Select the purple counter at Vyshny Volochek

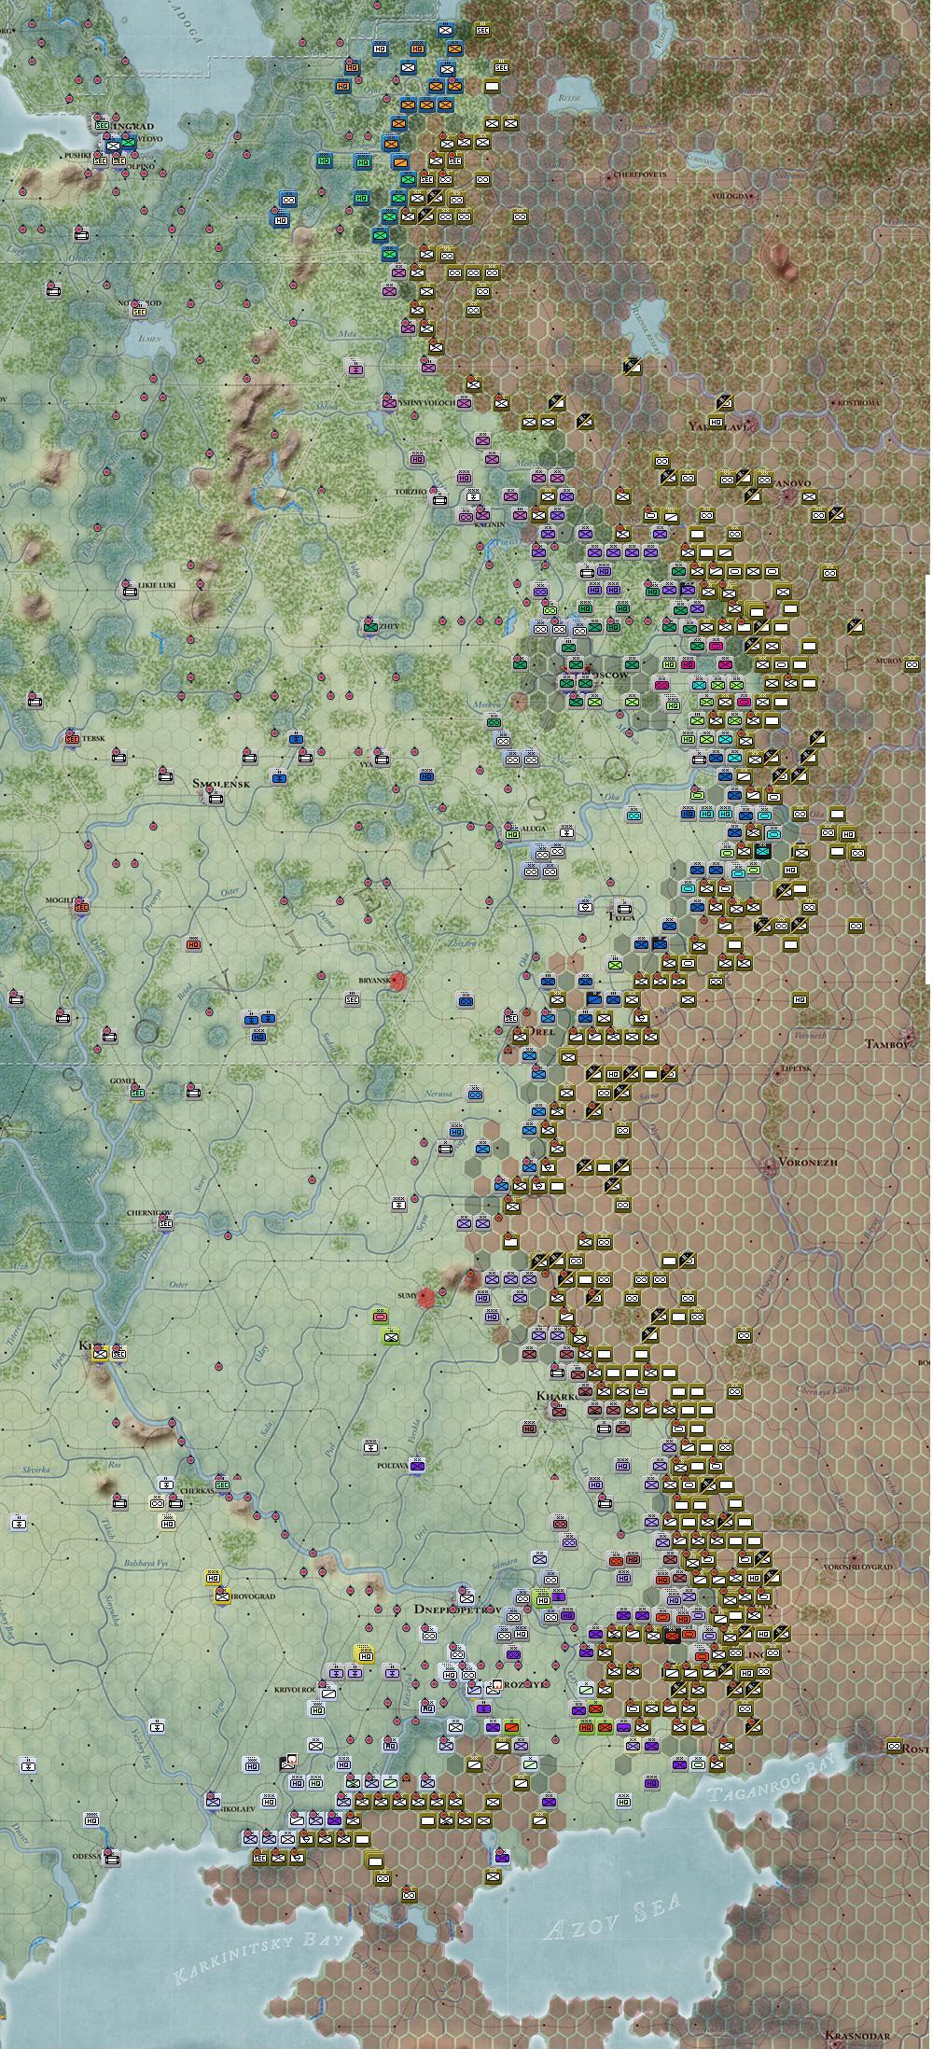389,402
